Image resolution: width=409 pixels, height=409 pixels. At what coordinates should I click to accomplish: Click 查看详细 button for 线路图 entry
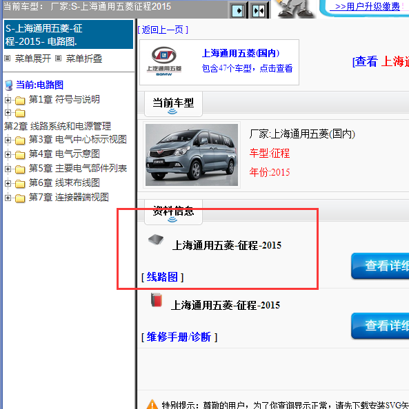point(380,266)
